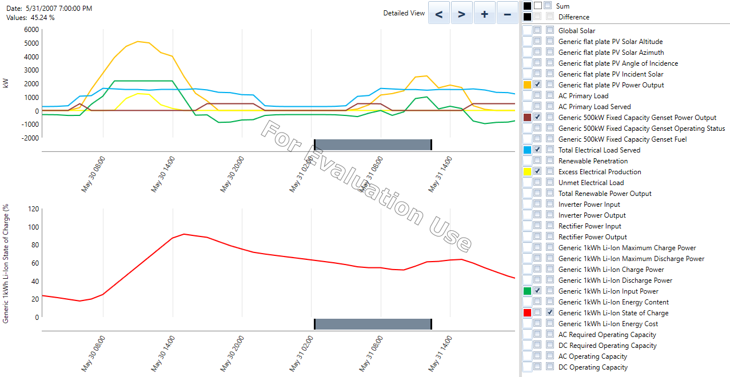Viewport: 730px width, 377px height.
Task: Enable the Unmet Electrical Load series
Action: pos(537,182)
